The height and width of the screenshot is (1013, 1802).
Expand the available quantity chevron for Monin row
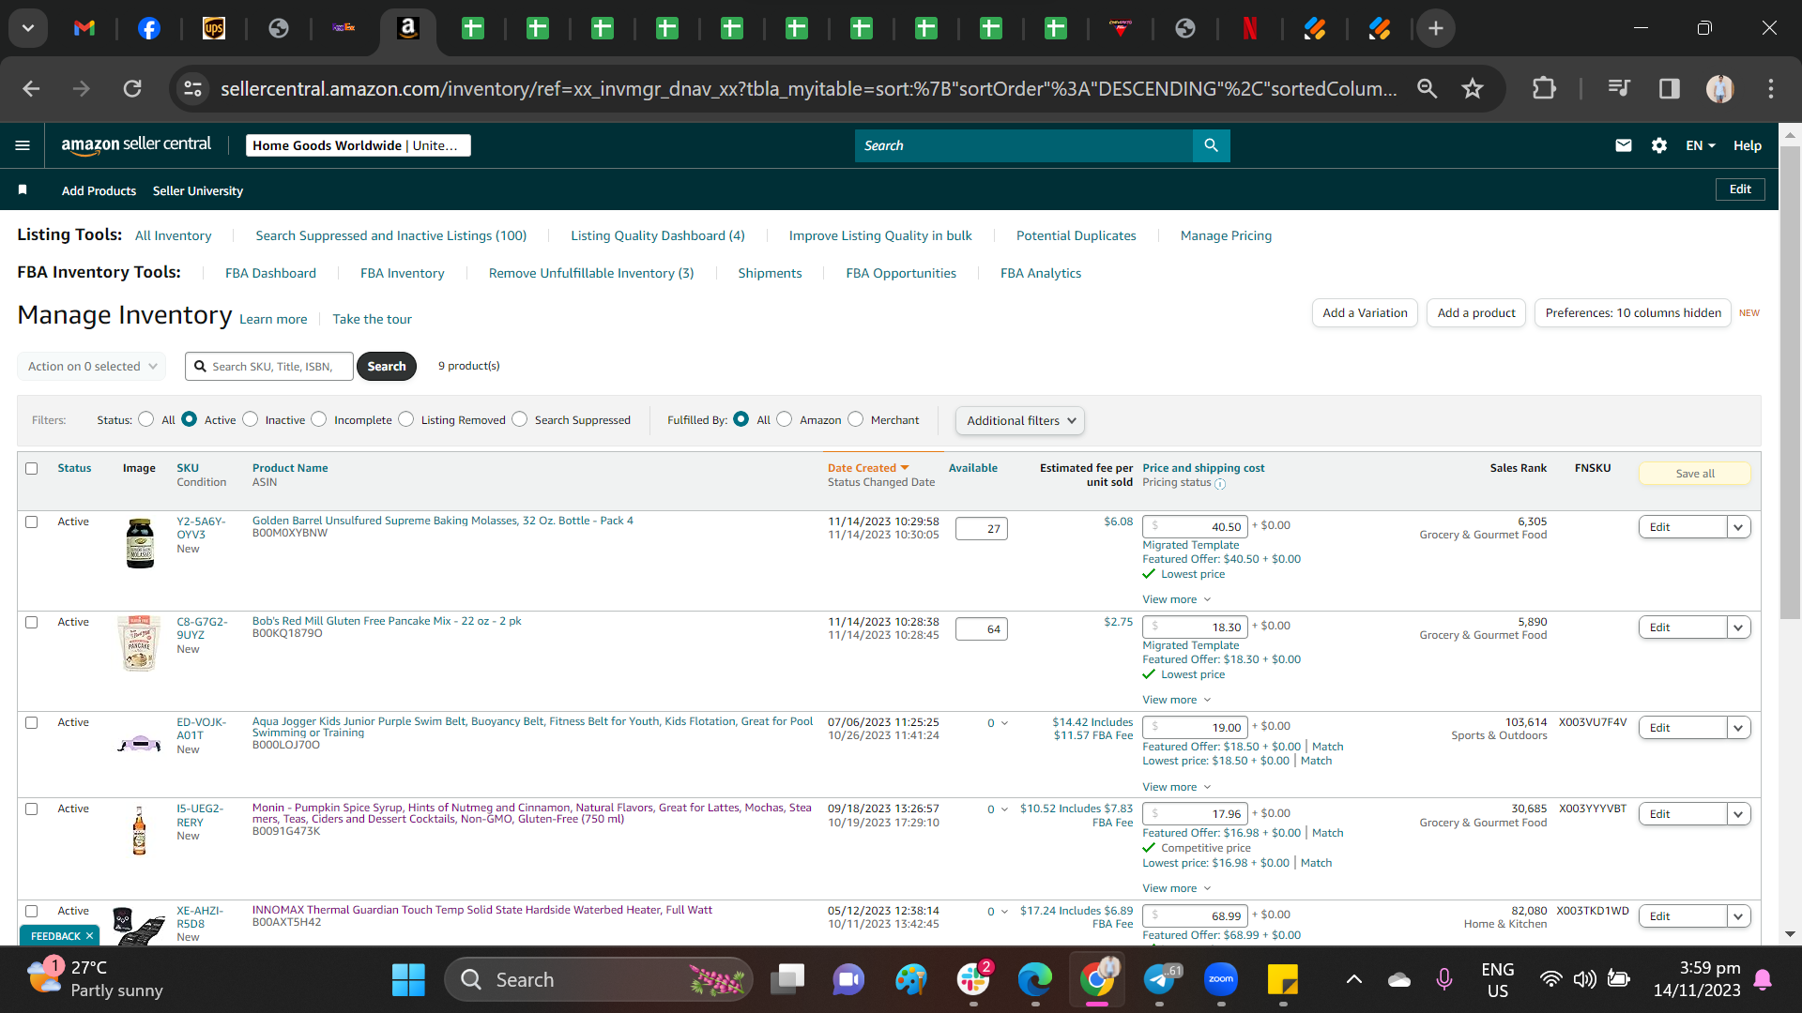[1005, 809]
